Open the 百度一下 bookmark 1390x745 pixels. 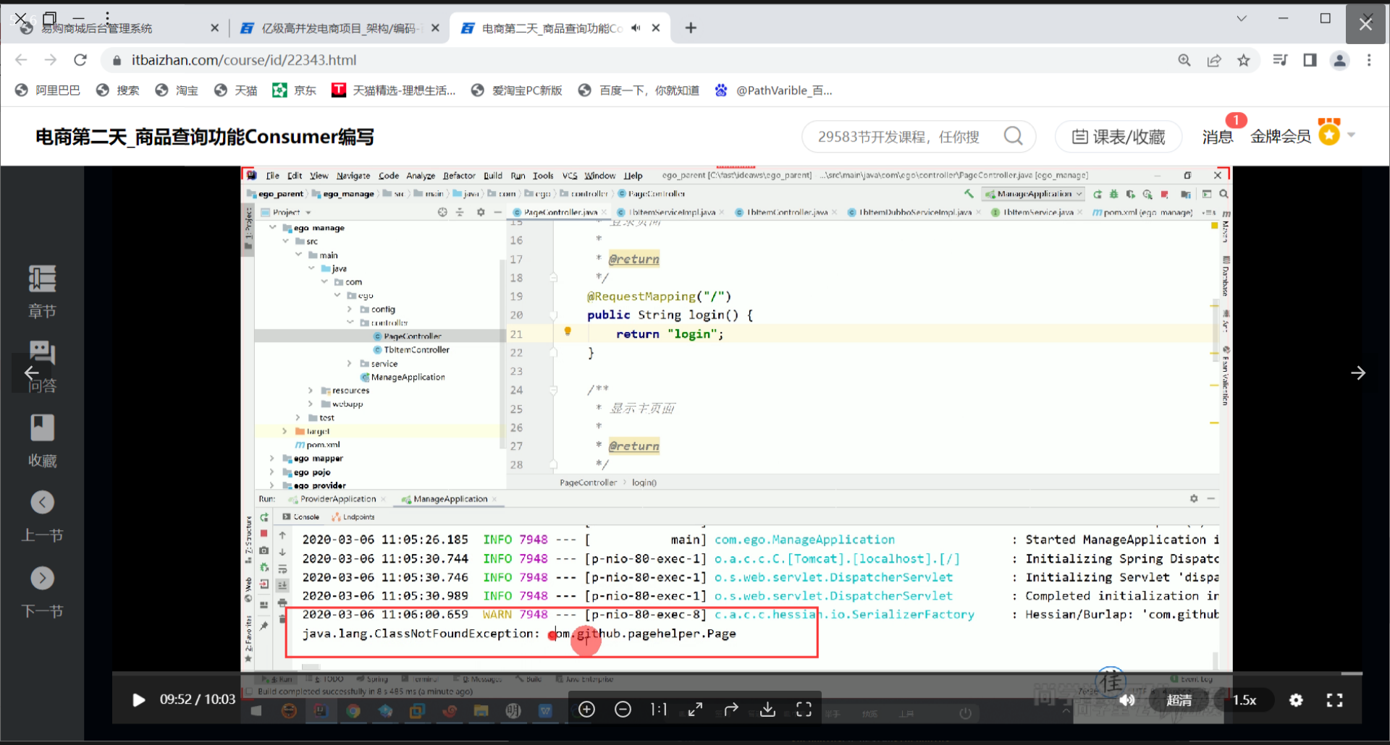[x=639, y=90]
